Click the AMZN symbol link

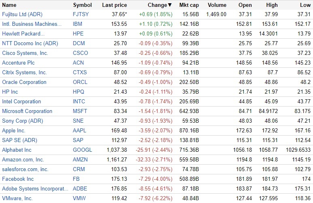pyautogui.click(x=80, y=160)
